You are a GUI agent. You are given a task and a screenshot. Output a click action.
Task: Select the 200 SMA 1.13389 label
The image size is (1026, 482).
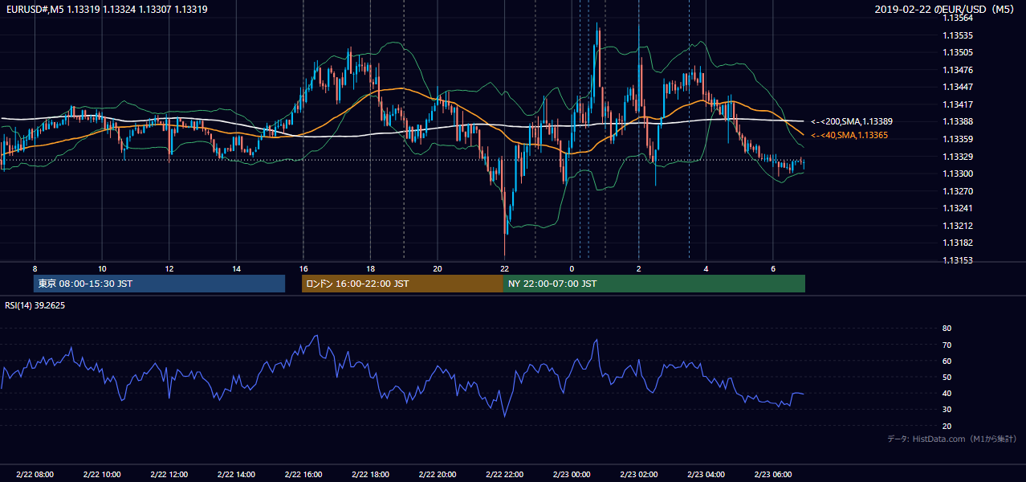coord(852,121)
